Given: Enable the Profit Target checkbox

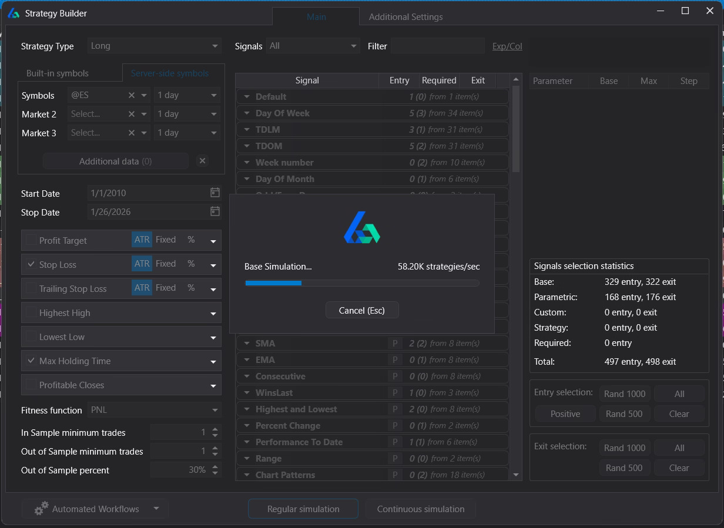Looking at the screenshot, I should [31, 240].
